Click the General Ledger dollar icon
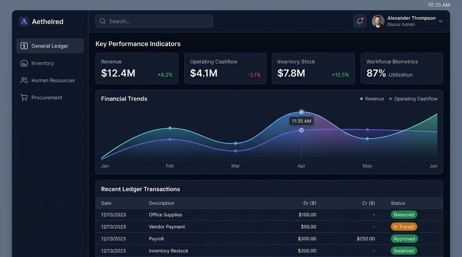This screenshot has width=462, height=257. (24, 46)
